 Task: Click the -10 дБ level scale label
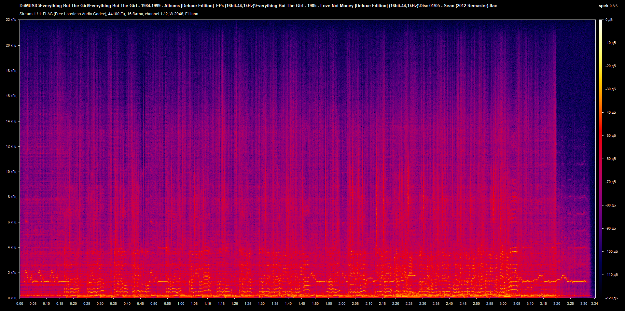(610, 43)
